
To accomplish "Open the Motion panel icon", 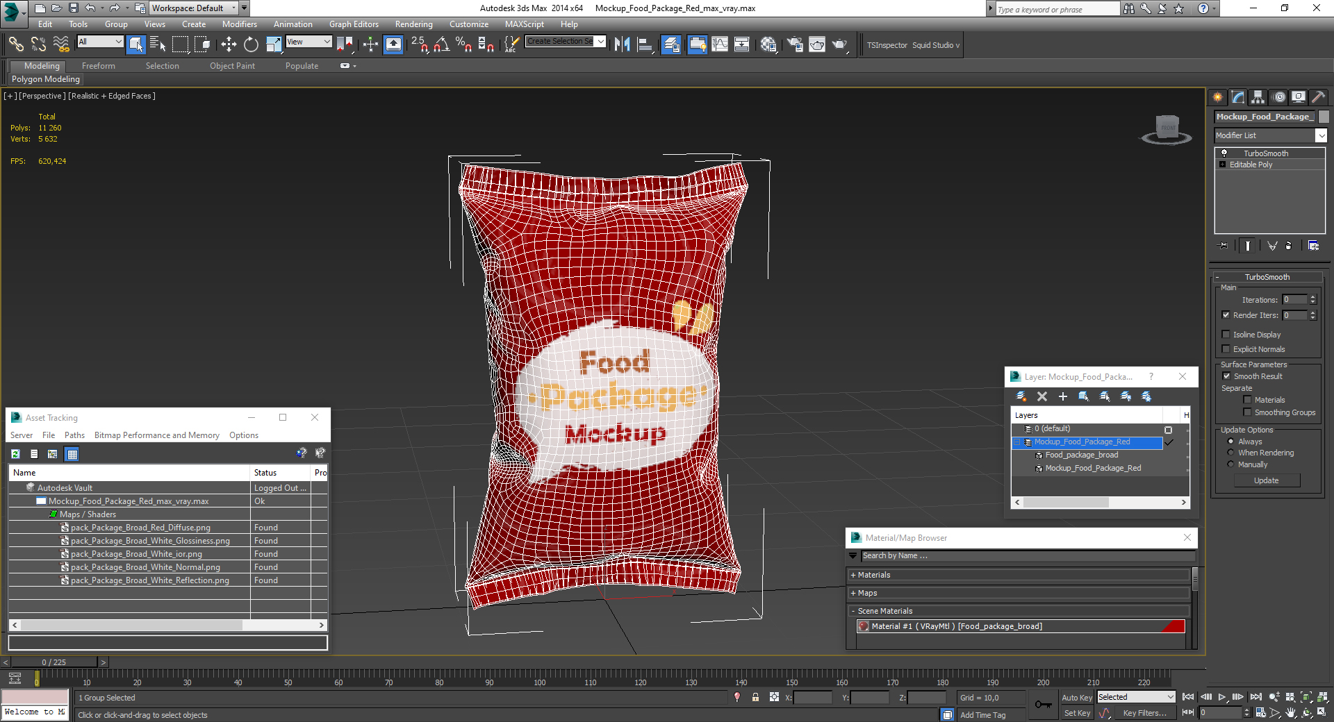I will (1278, 97).
